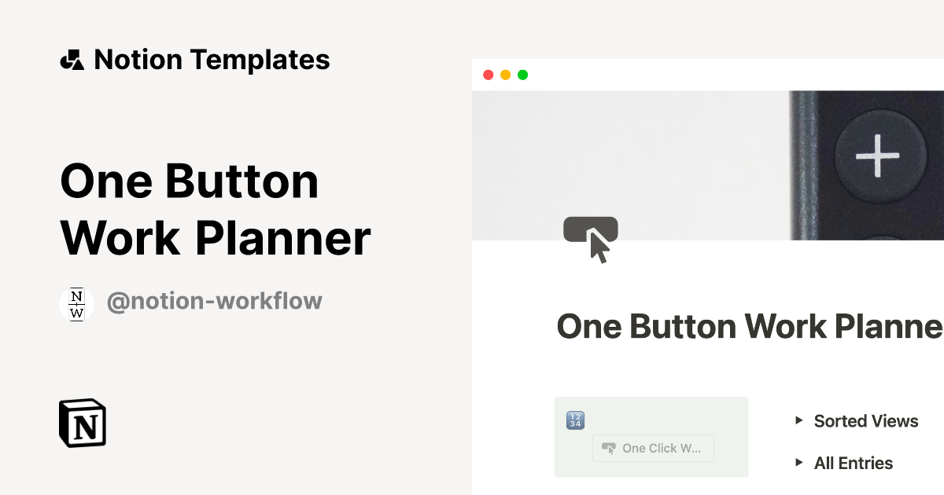Click the green callout block background

651,437
